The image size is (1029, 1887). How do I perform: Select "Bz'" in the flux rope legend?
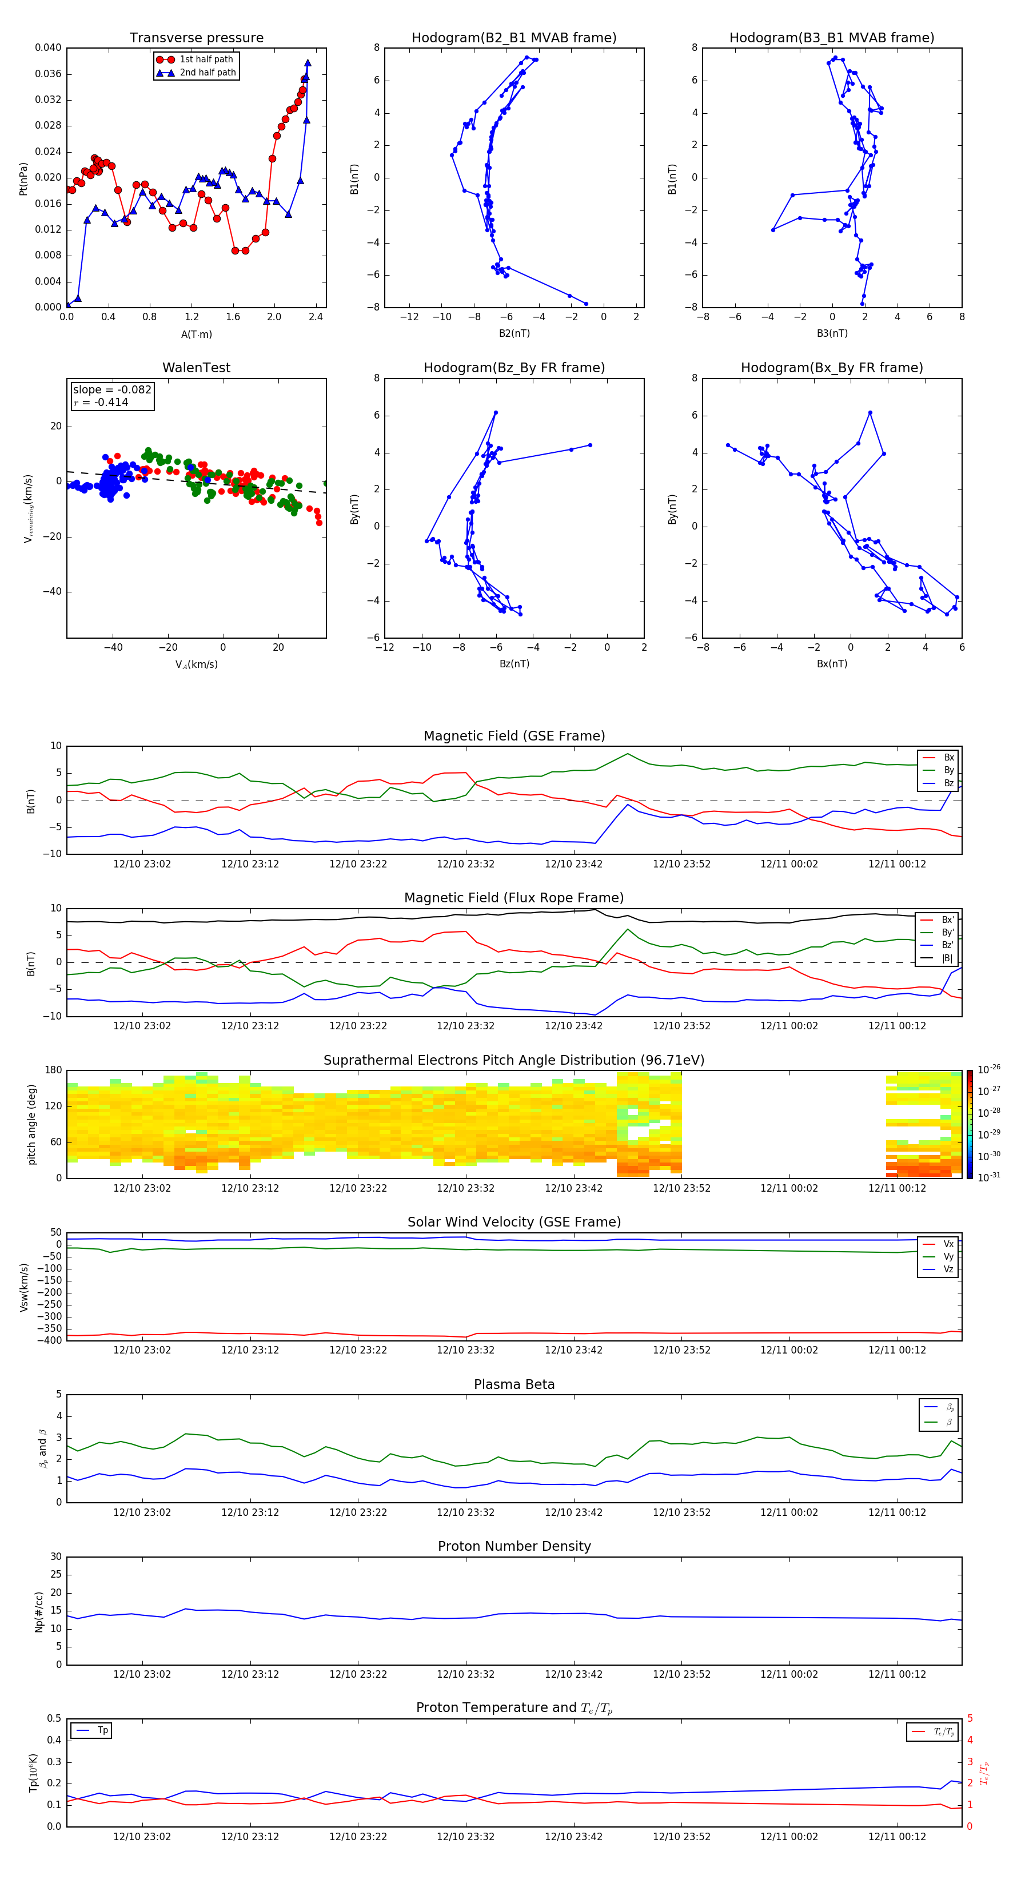(948, 946)
